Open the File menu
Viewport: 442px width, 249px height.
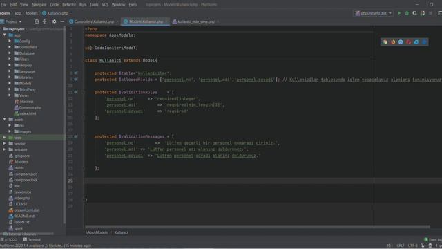(3, 5)
